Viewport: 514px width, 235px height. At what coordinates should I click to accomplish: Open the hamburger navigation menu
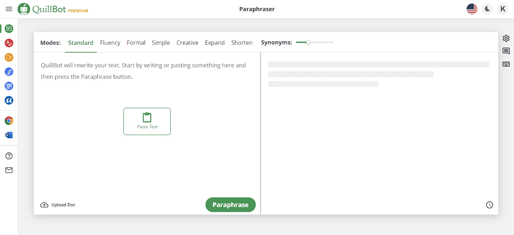9,9
